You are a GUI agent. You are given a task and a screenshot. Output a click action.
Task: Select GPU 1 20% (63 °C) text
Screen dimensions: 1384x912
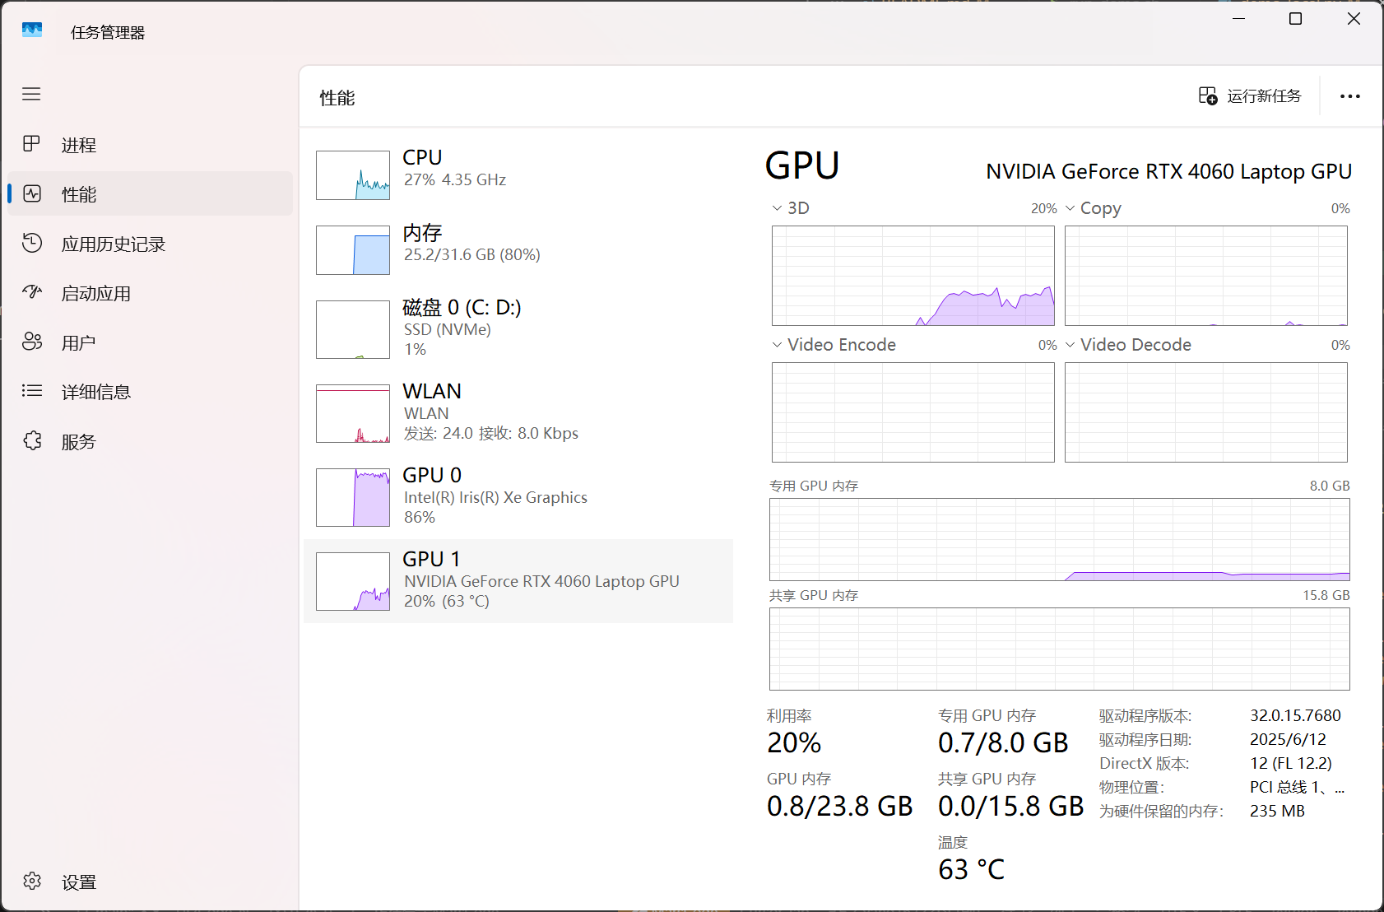coord(447,602)
